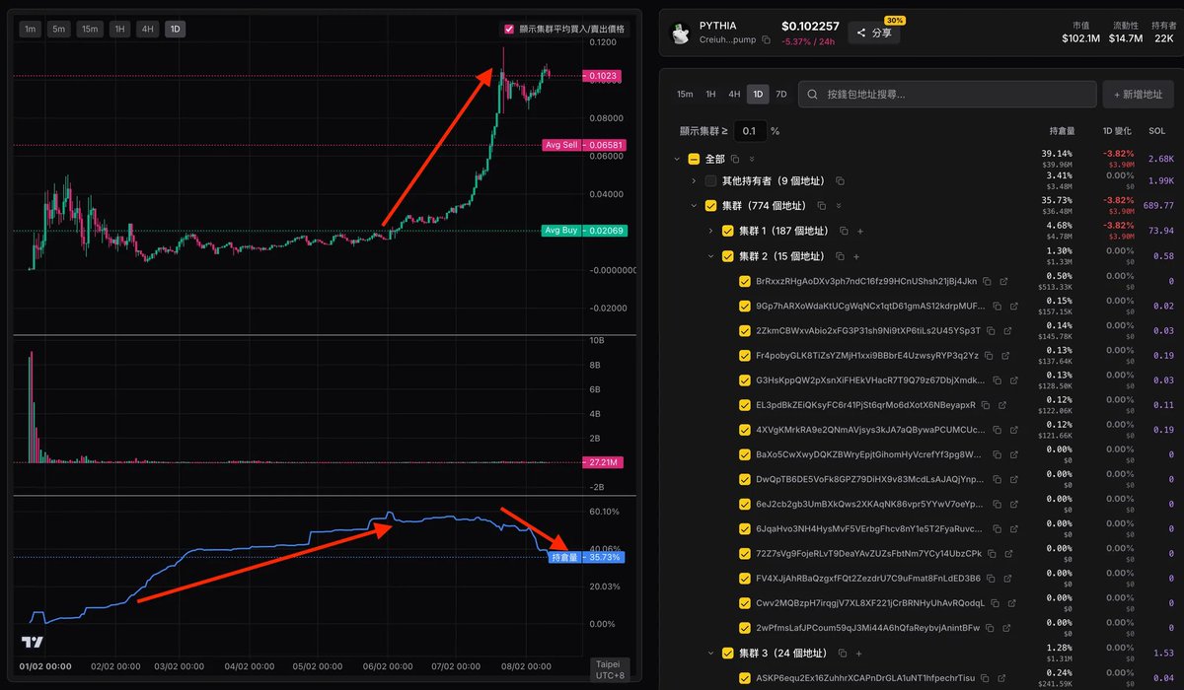
Task: Expand the 其他持有者 row
Action: (694, 181)
